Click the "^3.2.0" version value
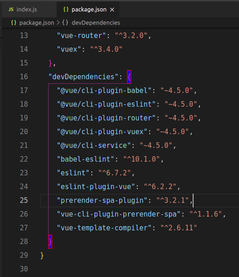 point(131,36)
